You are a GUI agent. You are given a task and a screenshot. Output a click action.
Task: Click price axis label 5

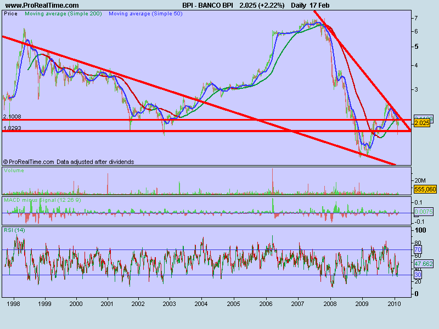pos(417,47)
